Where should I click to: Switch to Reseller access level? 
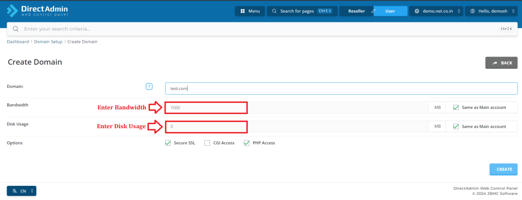point(356,11)
